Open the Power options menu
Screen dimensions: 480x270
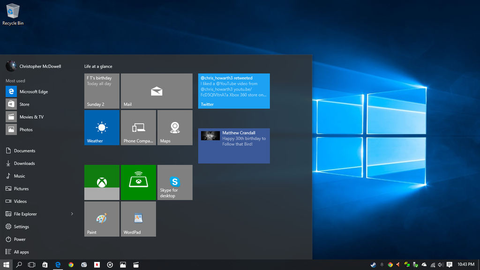(x=19, y=240)
